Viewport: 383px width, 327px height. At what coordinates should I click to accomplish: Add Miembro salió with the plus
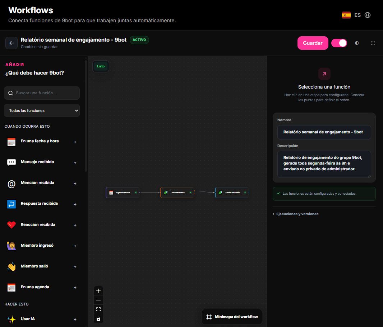click(x=75, y=267)
